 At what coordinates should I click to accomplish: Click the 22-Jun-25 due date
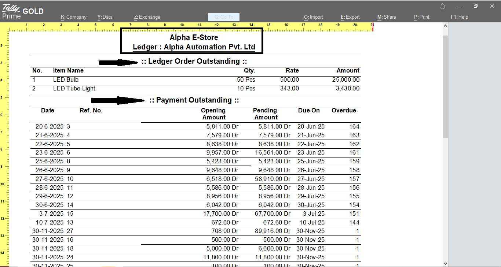click(311, 144)
